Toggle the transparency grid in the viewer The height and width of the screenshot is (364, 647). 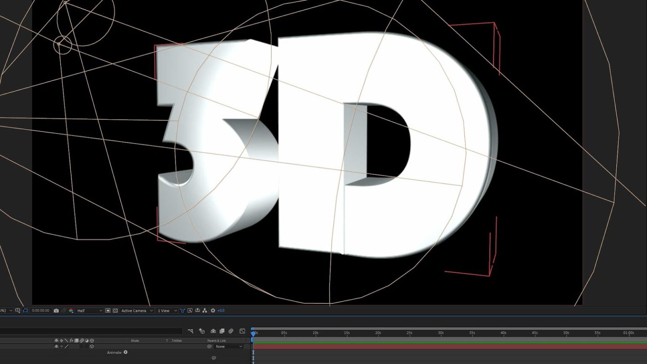coord(115,310)
